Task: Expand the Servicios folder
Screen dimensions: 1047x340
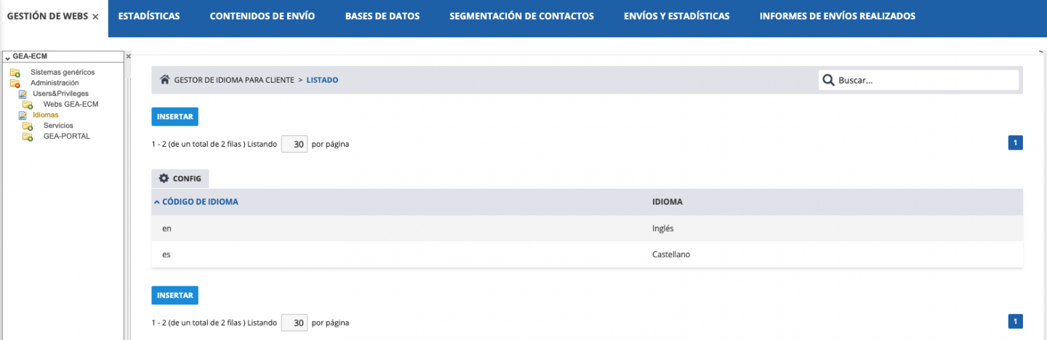Action: (x=28, y=126)
